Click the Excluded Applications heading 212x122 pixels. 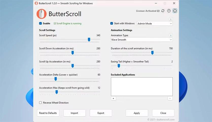(x=123, y=75)
